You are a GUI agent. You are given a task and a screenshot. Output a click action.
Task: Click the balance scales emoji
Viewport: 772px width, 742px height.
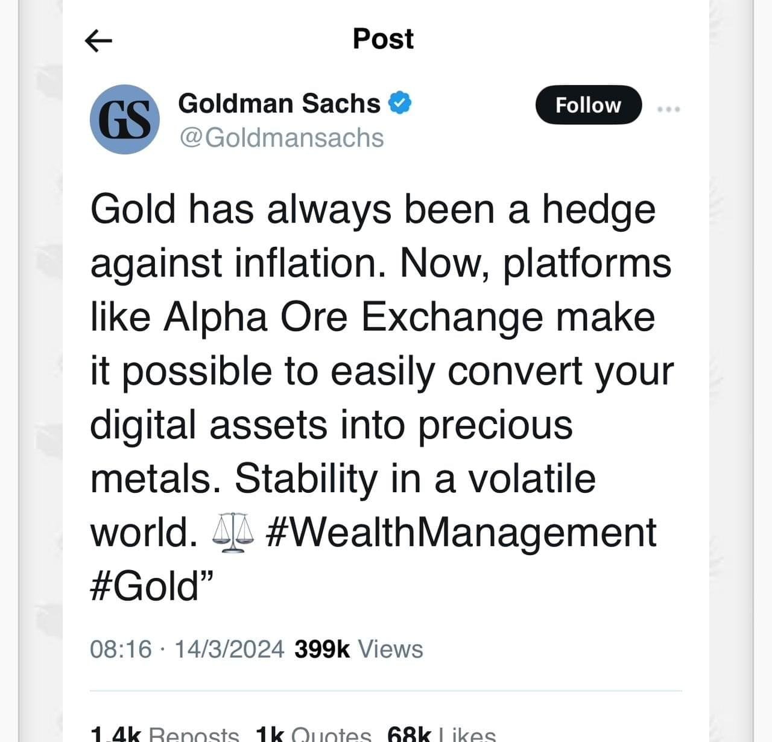point(231,533)
